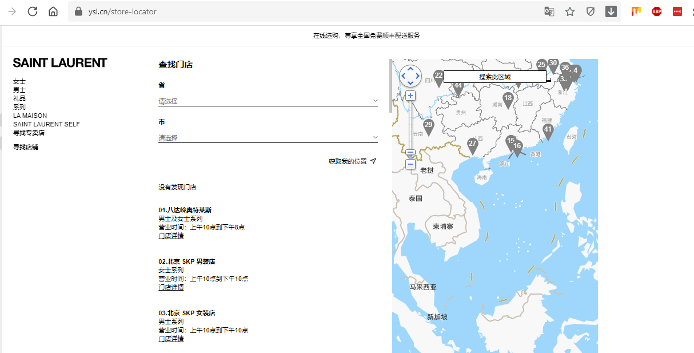Screen dimensions: 694x353
Task: Click 获取我的位置 get my location
Action: tap(348, 161)
